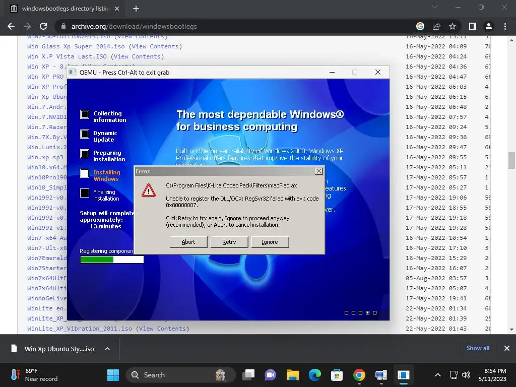Click the Collecting information step box
Viewport: 516px width, 387px height.
(85, 114)
